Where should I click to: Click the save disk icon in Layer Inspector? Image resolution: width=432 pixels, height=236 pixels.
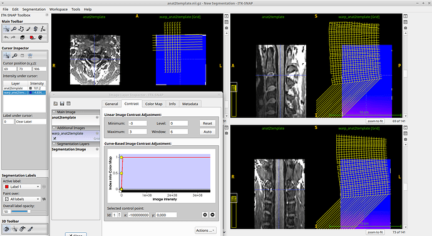62,103
